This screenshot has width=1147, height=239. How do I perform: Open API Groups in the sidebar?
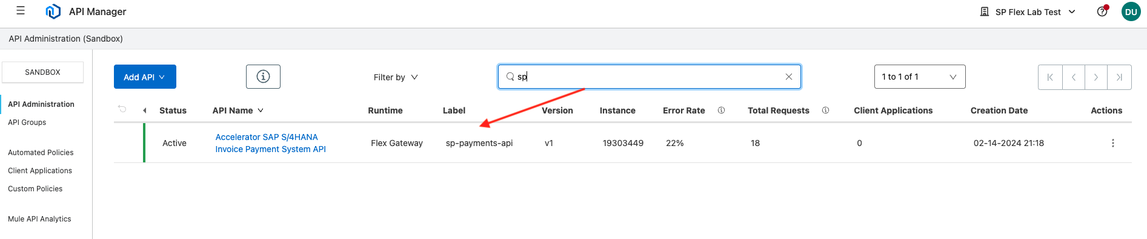tap(27, 122)
